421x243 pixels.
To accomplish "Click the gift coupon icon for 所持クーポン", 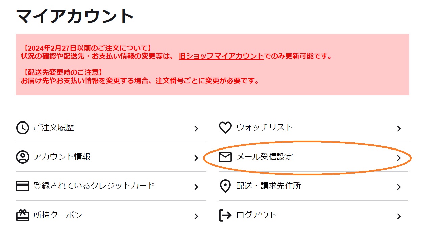I will point(23,215).
